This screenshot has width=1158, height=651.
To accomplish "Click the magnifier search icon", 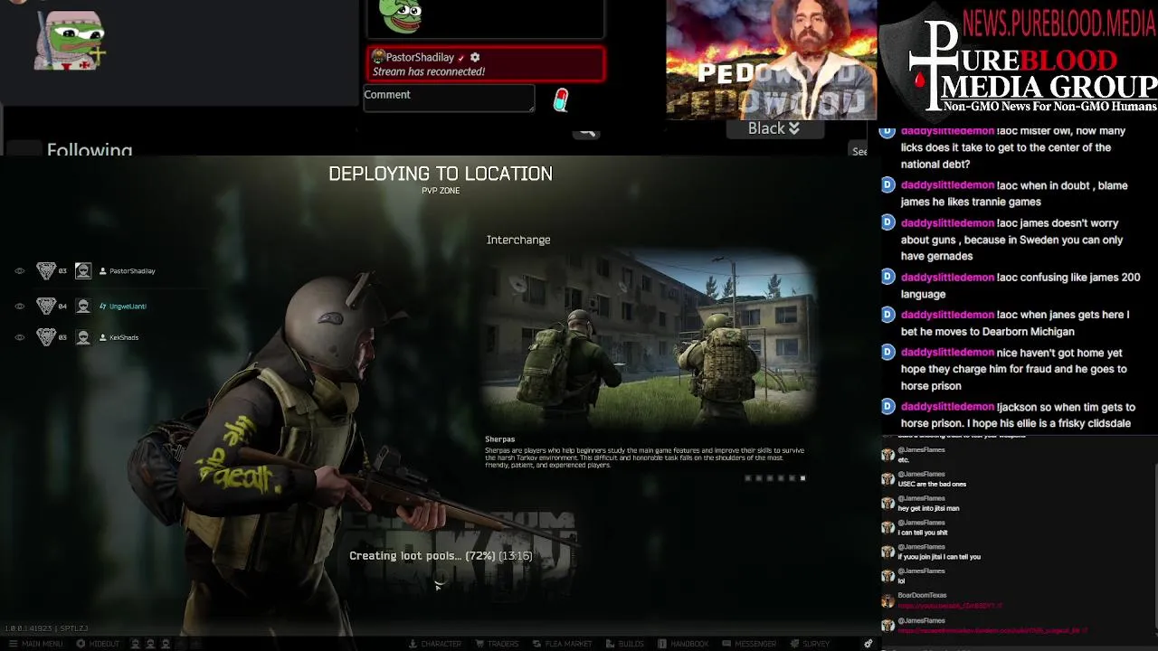I will coord(588,133).
